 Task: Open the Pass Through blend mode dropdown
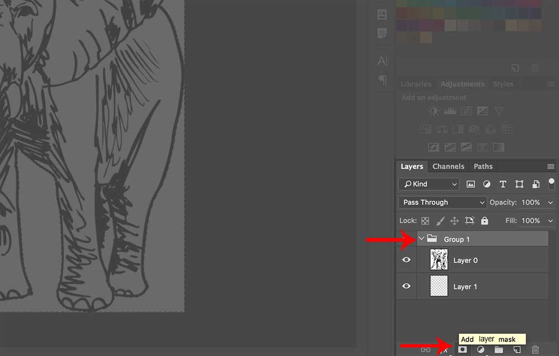click(442, 202)
